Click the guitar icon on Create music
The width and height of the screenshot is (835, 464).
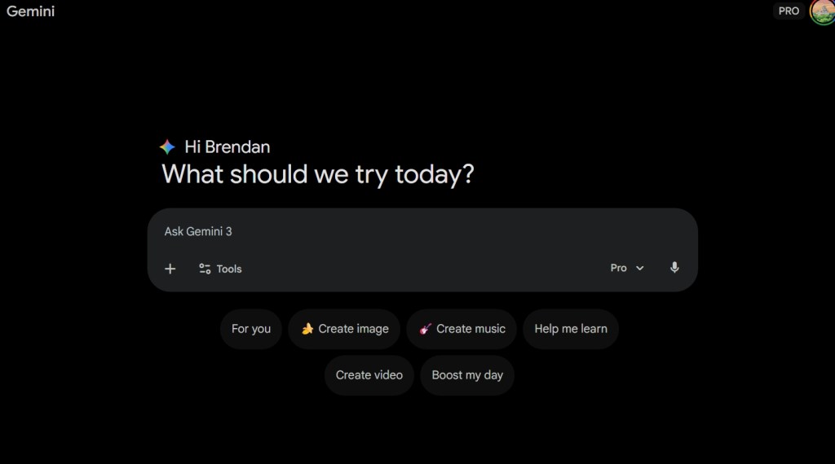tap(425, 329)
